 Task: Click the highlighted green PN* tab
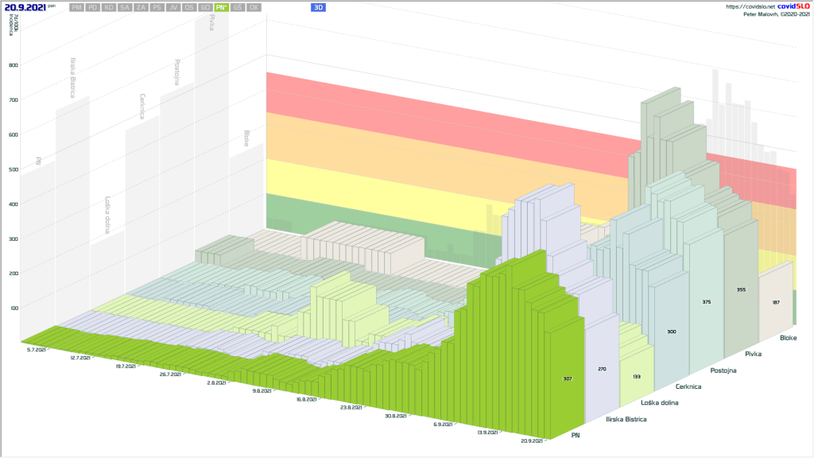[222, 7]
